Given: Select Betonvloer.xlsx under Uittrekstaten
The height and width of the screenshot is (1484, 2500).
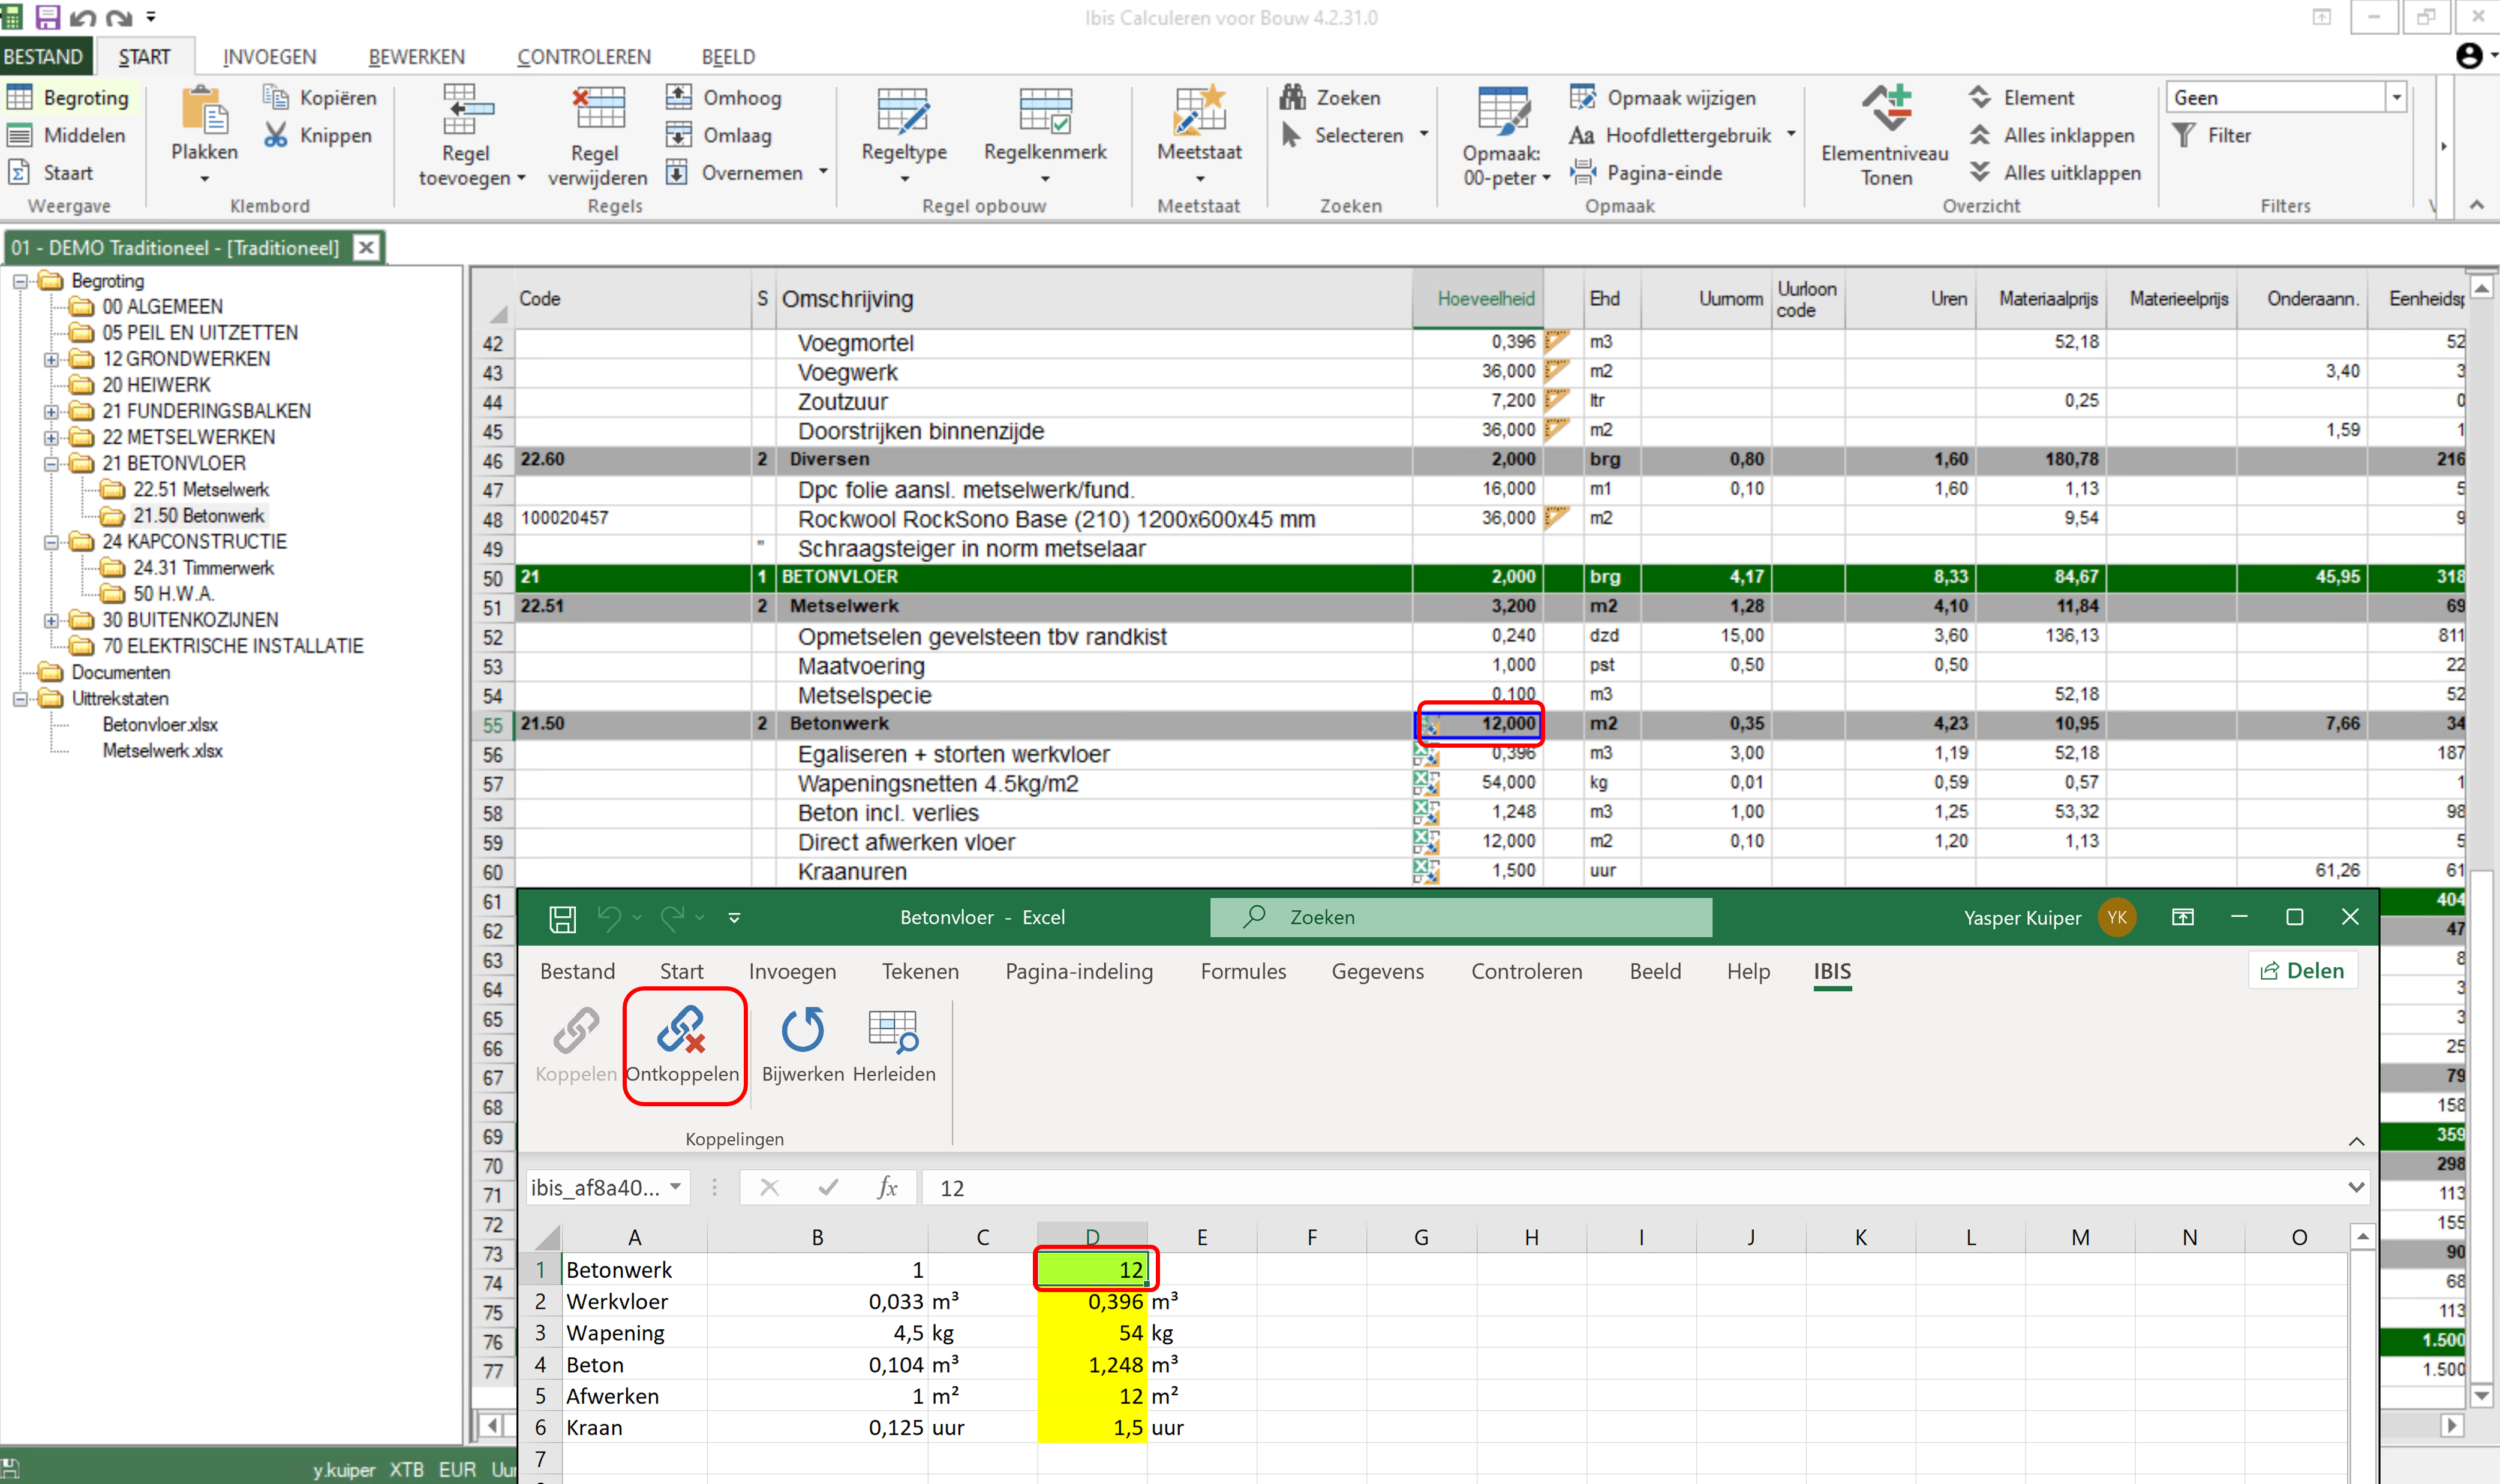Looking at the screenshot, I should click(160, 724).
